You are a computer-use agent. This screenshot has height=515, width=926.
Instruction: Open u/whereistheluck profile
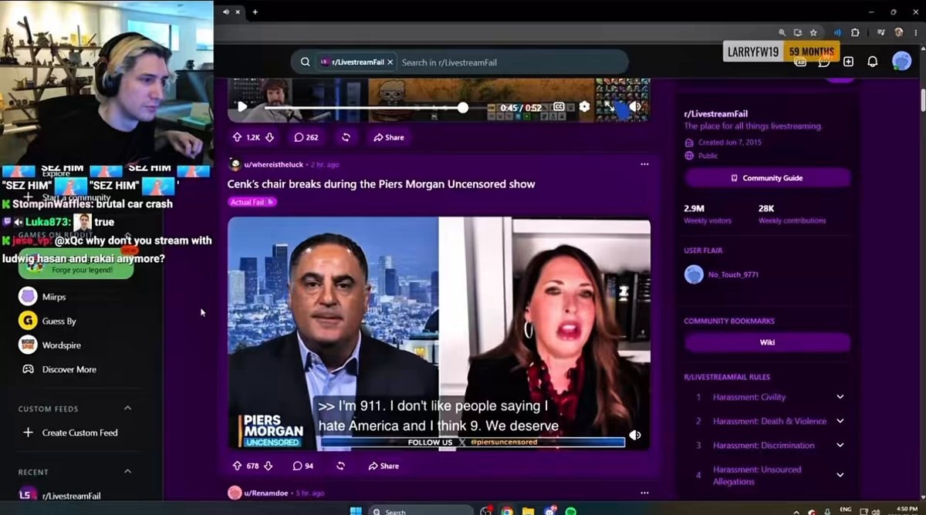273,164
